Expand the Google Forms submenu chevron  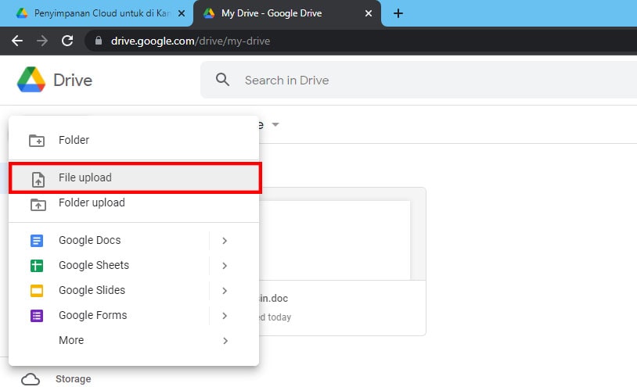225,316
